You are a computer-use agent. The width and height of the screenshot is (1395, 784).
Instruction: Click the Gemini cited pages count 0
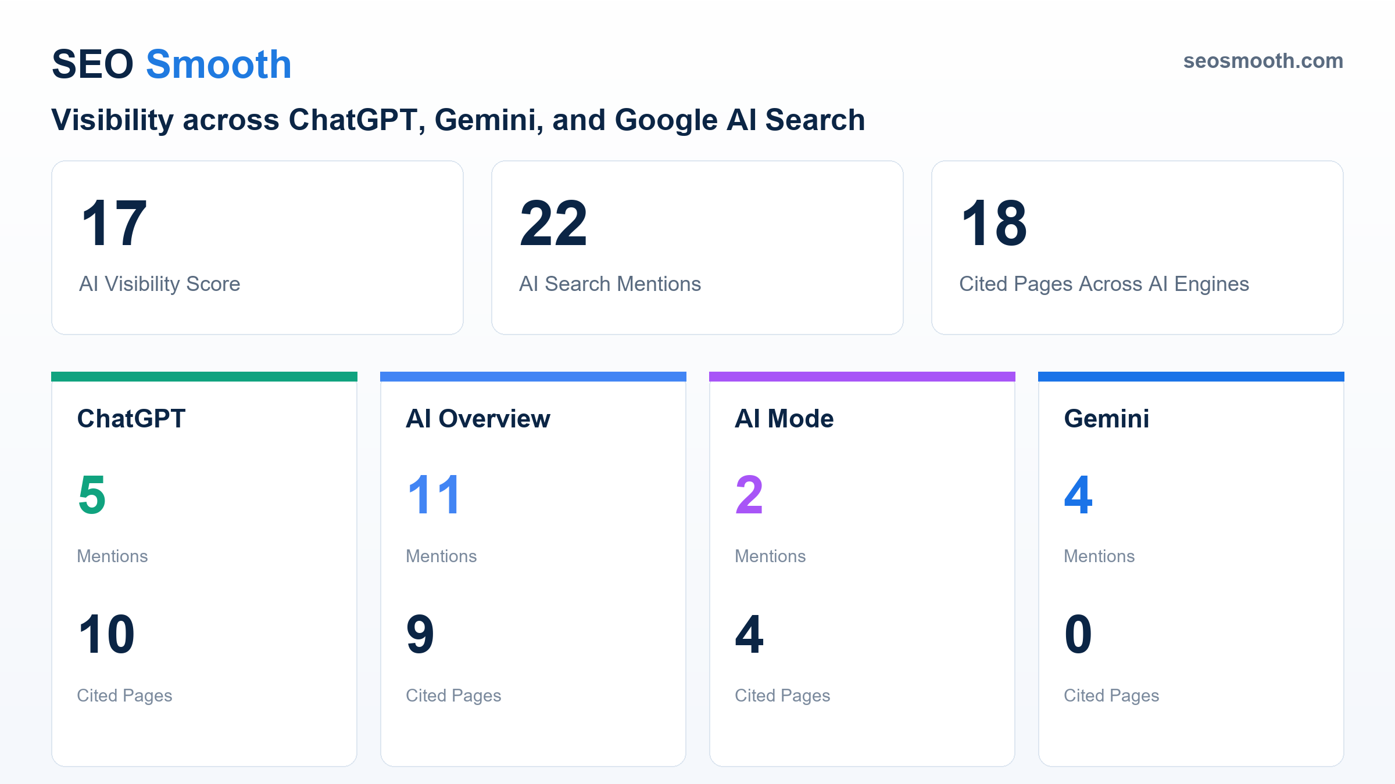[x=1078, y=634]
